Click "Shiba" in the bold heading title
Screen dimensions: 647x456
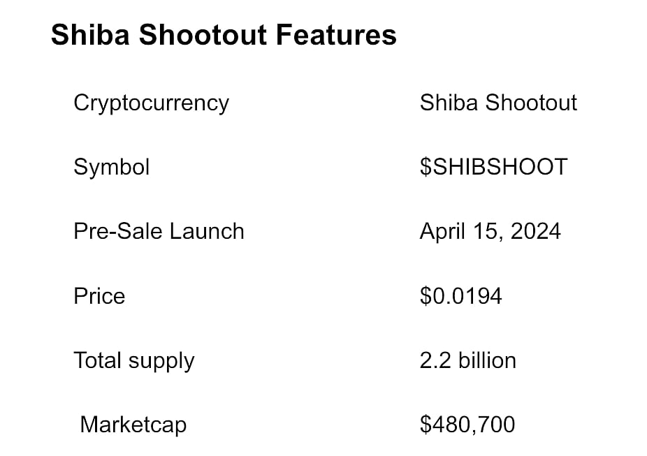90,35
